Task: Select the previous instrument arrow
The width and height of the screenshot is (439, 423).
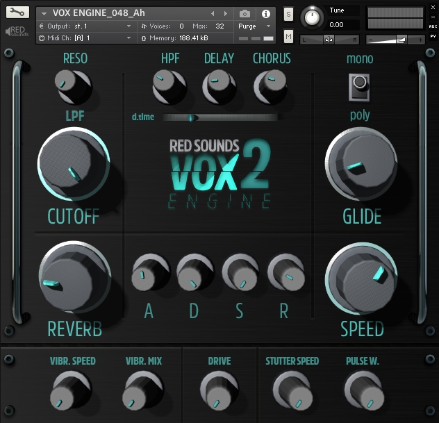Action: coord(213,13)
